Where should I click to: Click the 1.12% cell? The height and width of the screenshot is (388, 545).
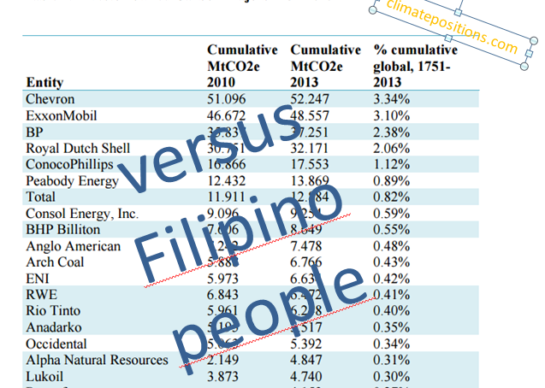click(x=392, y=164)
